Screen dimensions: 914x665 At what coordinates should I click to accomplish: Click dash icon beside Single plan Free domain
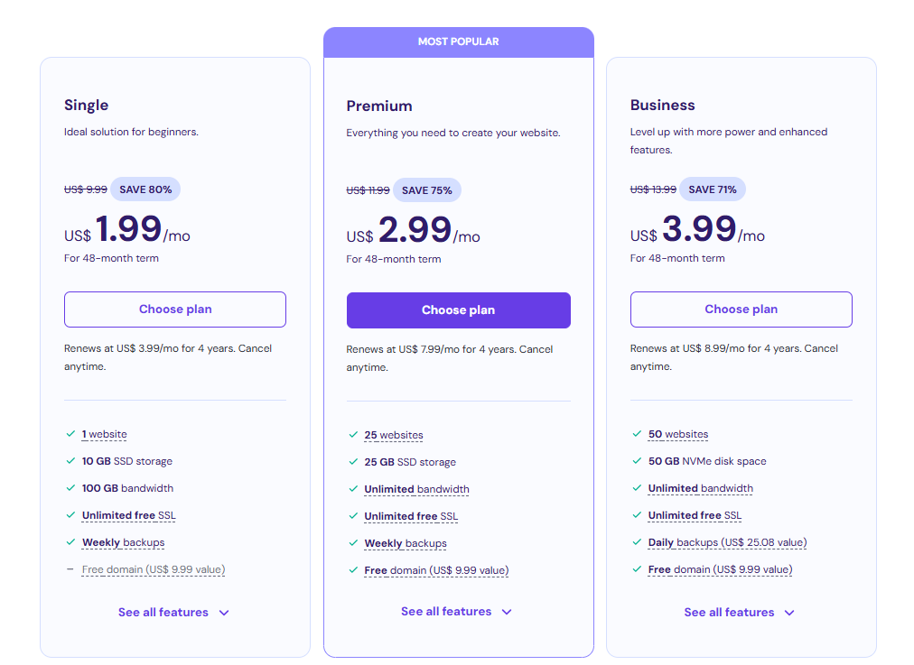(x=70, y=569)
